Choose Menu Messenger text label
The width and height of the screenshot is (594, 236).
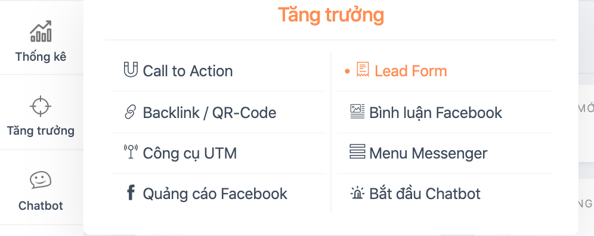428,153
